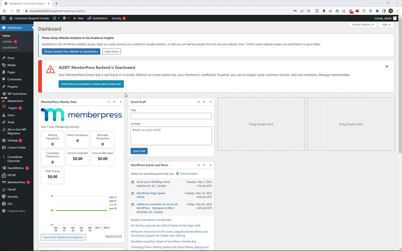402x251 pixels.
Task: Save the Quick Draft
Action: (x=139, y=151)
